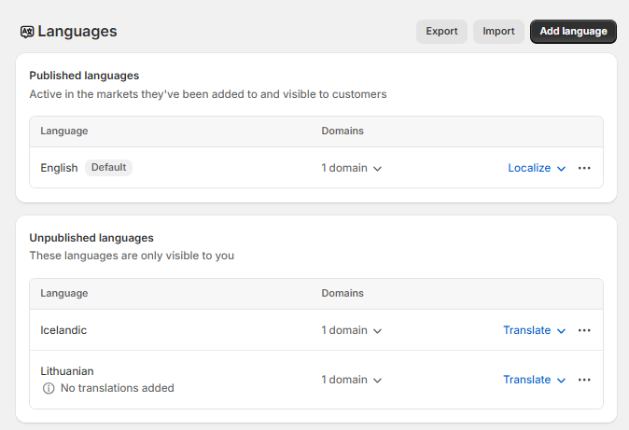This screenshot has height=430, width=629.
Task: Click the Add language button
Action: click(x=573, y=32)
